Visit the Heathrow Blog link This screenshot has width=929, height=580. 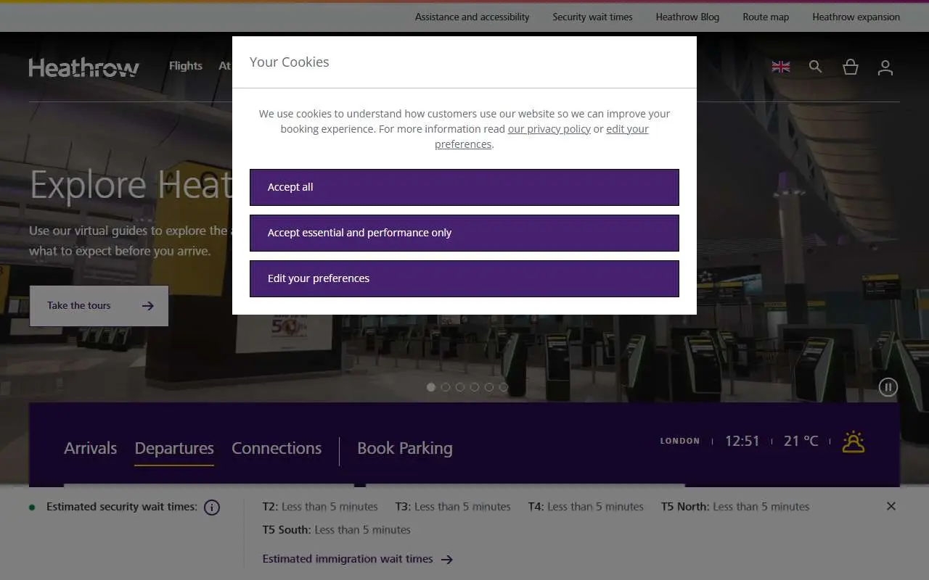[x=687, y=17]
